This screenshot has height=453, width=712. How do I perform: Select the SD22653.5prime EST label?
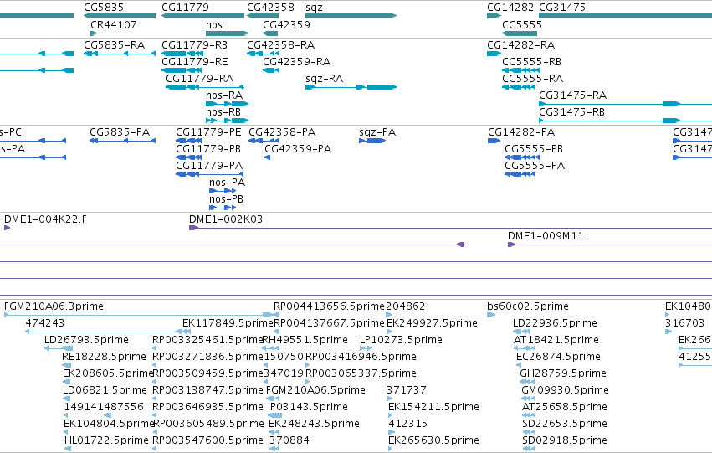click(x=565, y=424)
